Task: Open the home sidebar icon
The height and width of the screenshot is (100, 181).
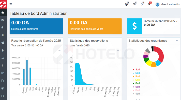Action: (x=3, y=35)
